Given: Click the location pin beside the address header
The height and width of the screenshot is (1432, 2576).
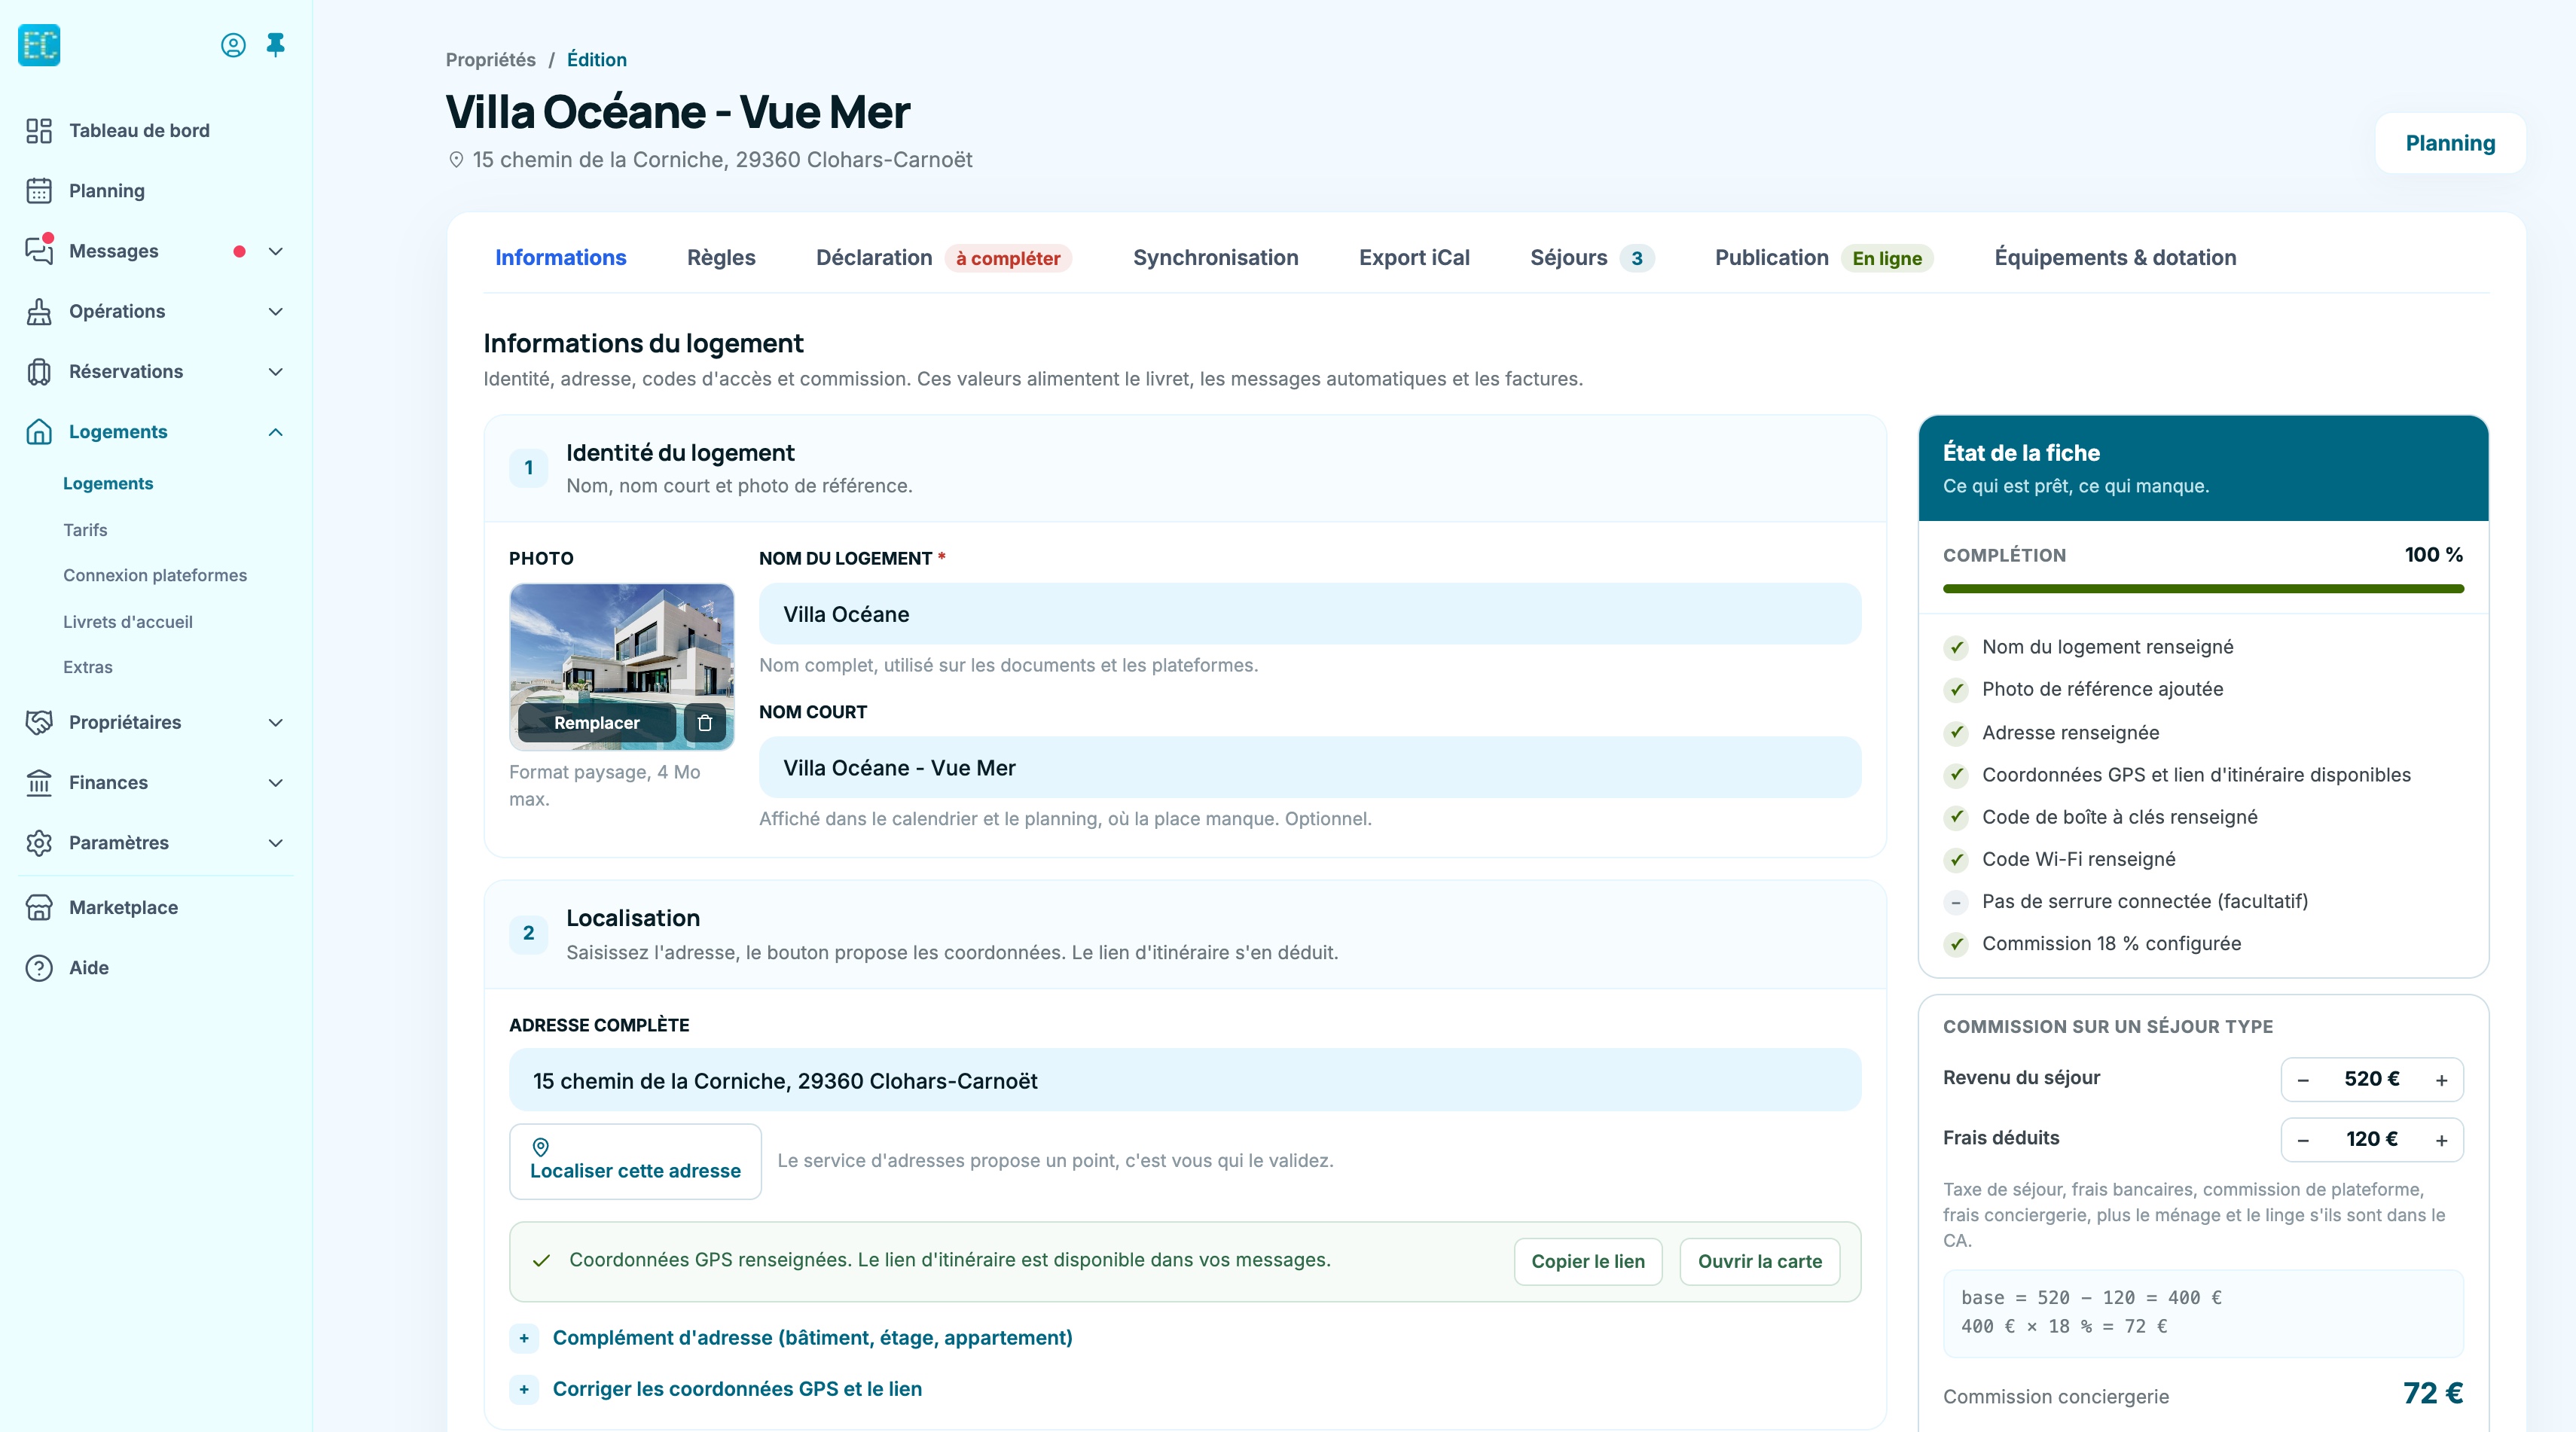Looking at the screenshot, I should pos(456,160).
